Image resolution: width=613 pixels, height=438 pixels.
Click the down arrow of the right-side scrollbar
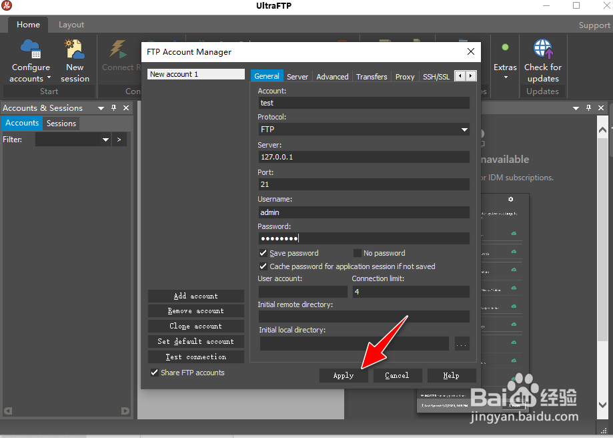(602, 405)
